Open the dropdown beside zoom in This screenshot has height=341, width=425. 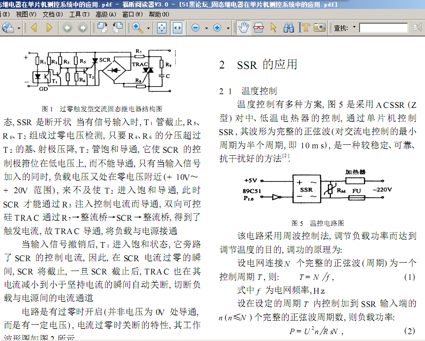point(228,28)
